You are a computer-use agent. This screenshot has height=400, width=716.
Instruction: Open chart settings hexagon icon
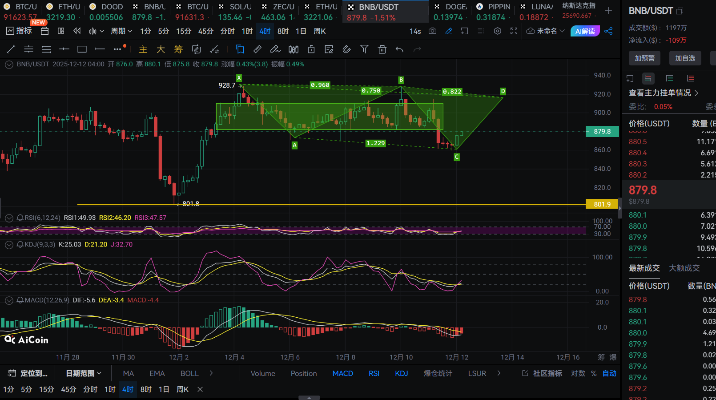(x=498, y=31)
